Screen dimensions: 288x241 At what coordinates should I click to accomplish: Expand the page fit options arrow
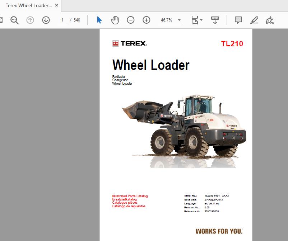(201, 20)
